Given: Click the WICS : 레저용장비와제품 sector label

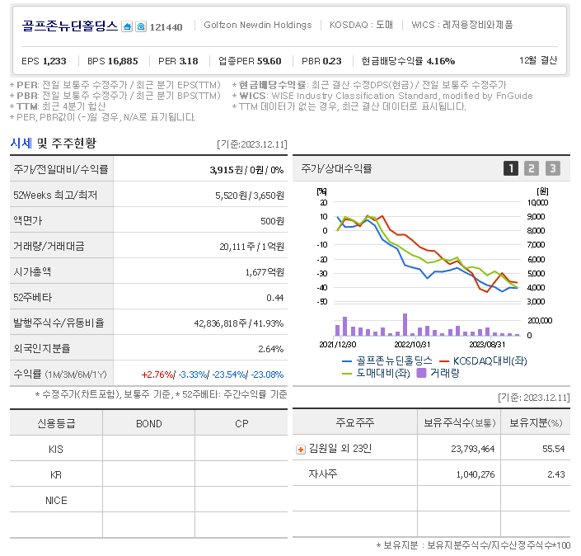Looking at the screenshot, I should coord(462,25).
